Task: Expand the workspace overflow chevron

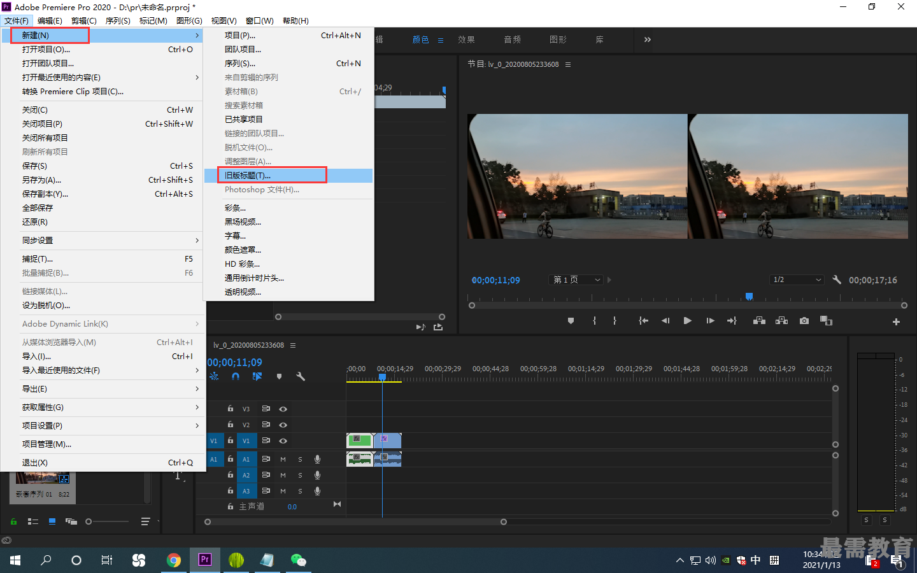Action: (x=648, y=39)
